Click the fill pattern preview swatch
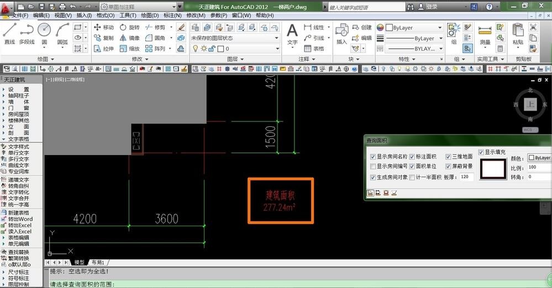The height and width of the screenshot is (288, 552). click(493, 169)
